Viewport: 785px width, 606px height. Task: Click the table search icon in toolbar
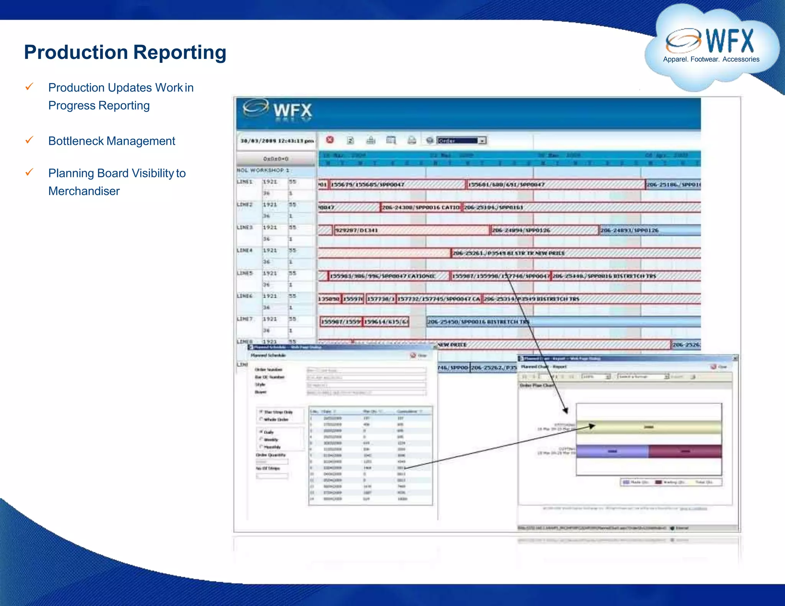pos(391,140)
